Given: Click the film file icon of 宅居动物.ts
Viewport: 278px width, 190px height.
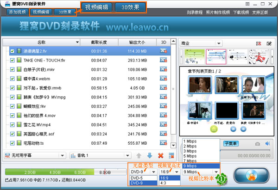Looking at the screenshot, I should point(19,143).
